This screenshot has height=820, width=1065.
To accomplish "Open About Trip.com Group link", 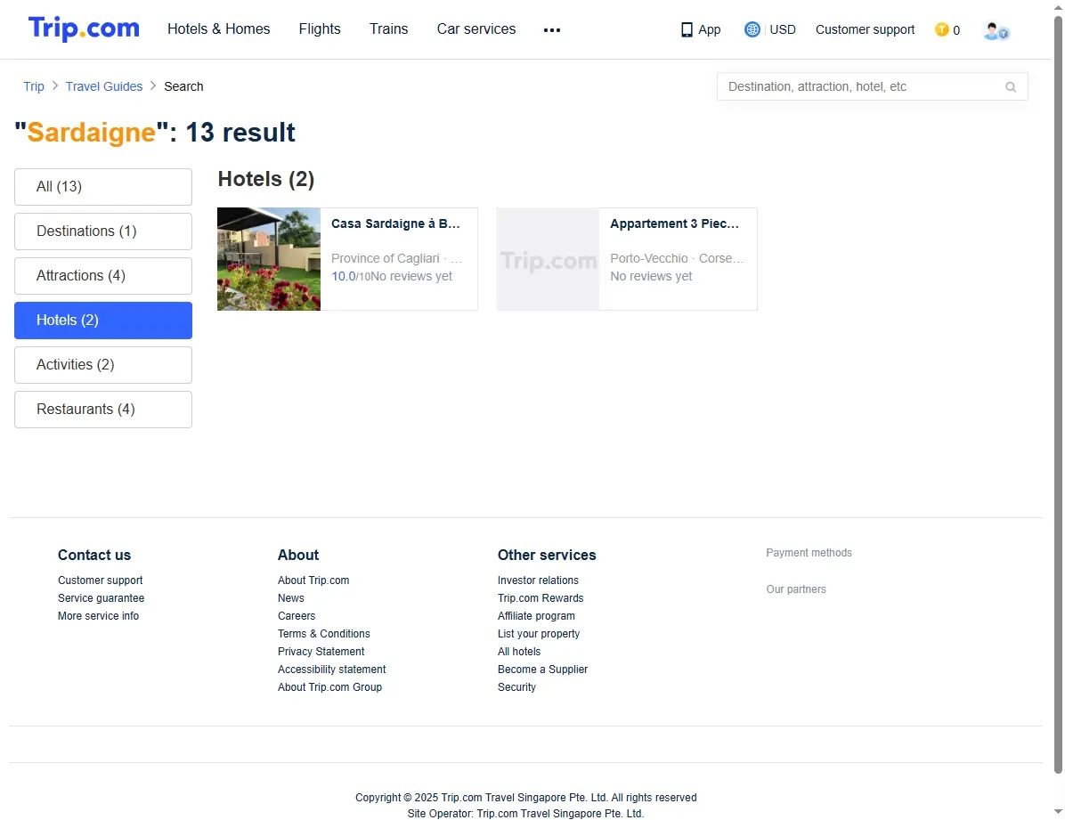I will coord(329,686).
